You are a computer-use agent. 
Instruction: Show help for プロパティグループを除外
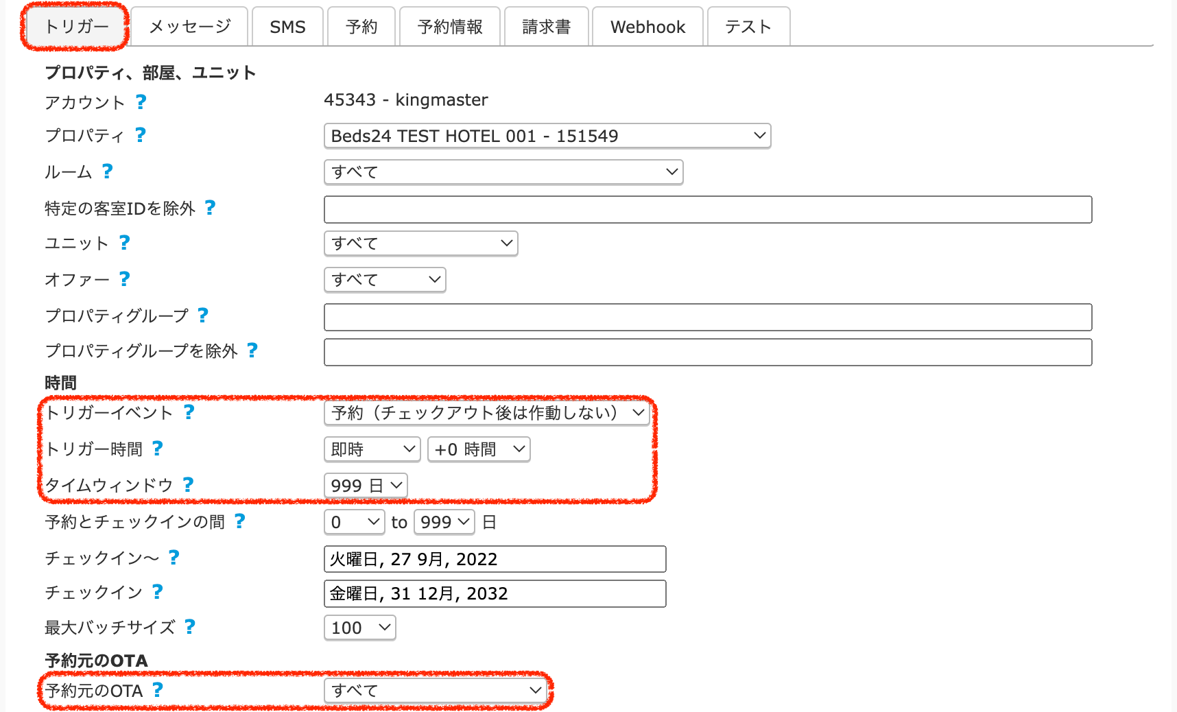pyautogui.click(x=252, y=350)
